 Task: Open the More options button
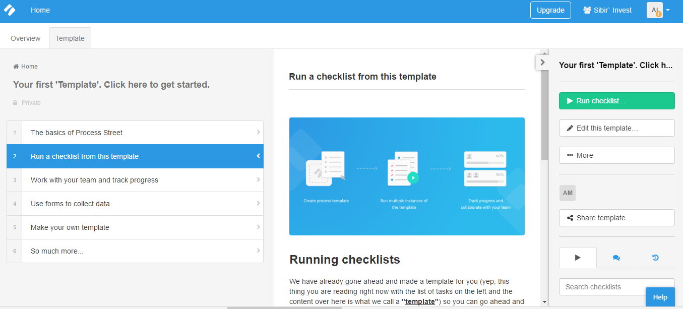(x=616, y=155)
